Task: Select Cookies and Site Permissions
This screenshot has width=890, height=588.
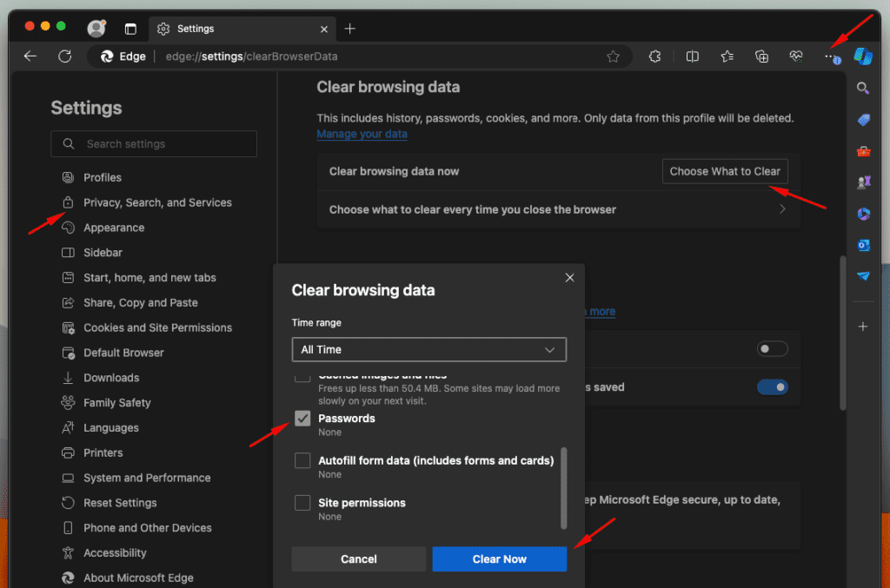Action: 157,327
